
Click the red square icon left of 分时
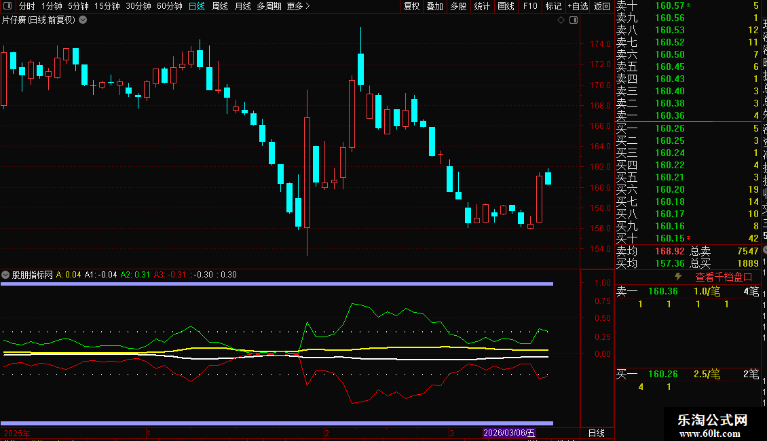[x=6, y=6]
